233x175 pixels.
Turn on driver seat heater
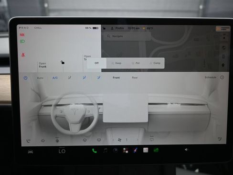click(x=28, y=141)
